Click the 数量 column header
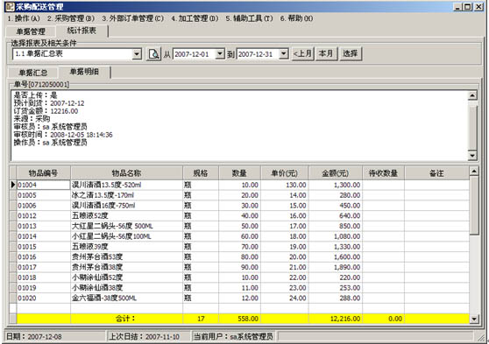The height and width of the screenshot is (344, 489). (239, 173)
